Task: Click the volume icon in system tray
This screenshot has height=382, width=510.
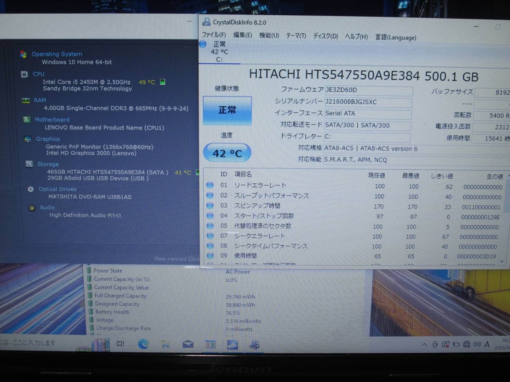Action: pyautogui.click(x=477, y=344)
